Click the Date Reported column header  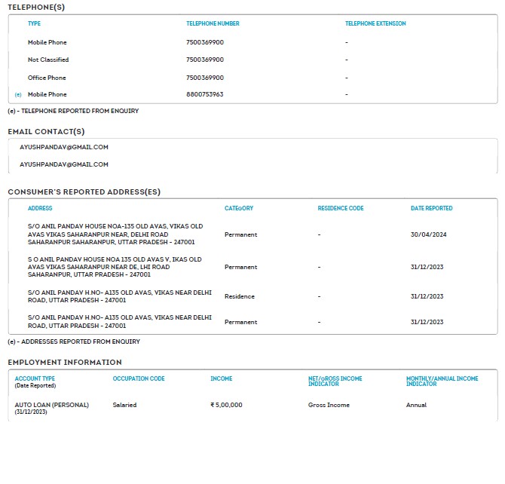point(431,208)
